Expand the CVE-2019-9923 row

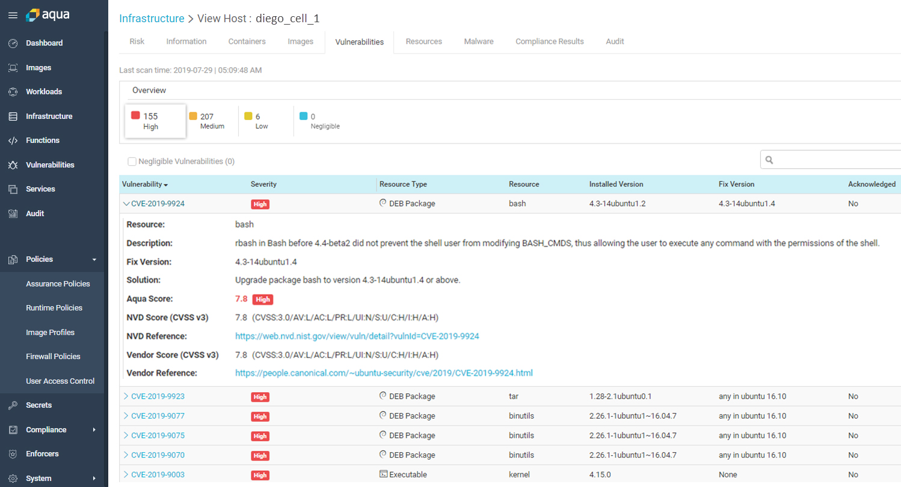[126, 396]
